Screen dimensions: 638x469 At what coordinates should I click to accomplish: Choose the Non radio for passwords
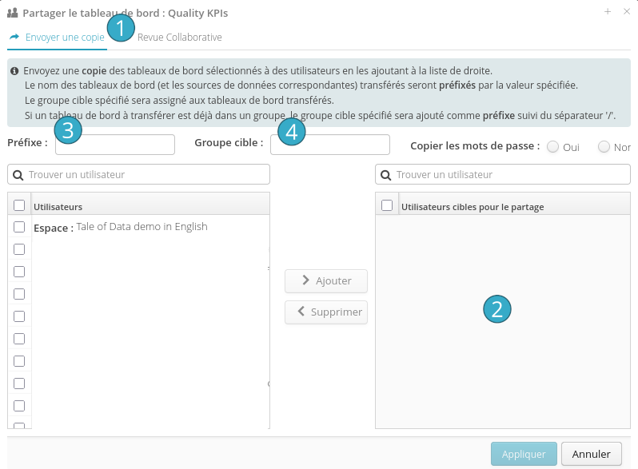click(x=604, y=147)
